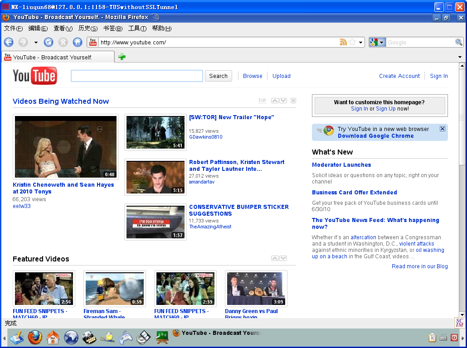Click the page scrollbar up arrow
This screenshot has height=348, width=467.
tap(462, 66)
